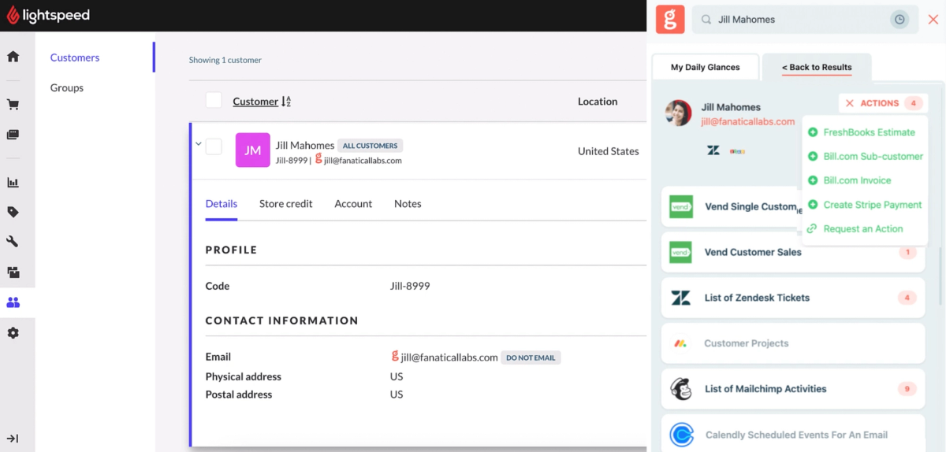Click badge 4 on Zendesk Tickets

(x=907, y=298)
